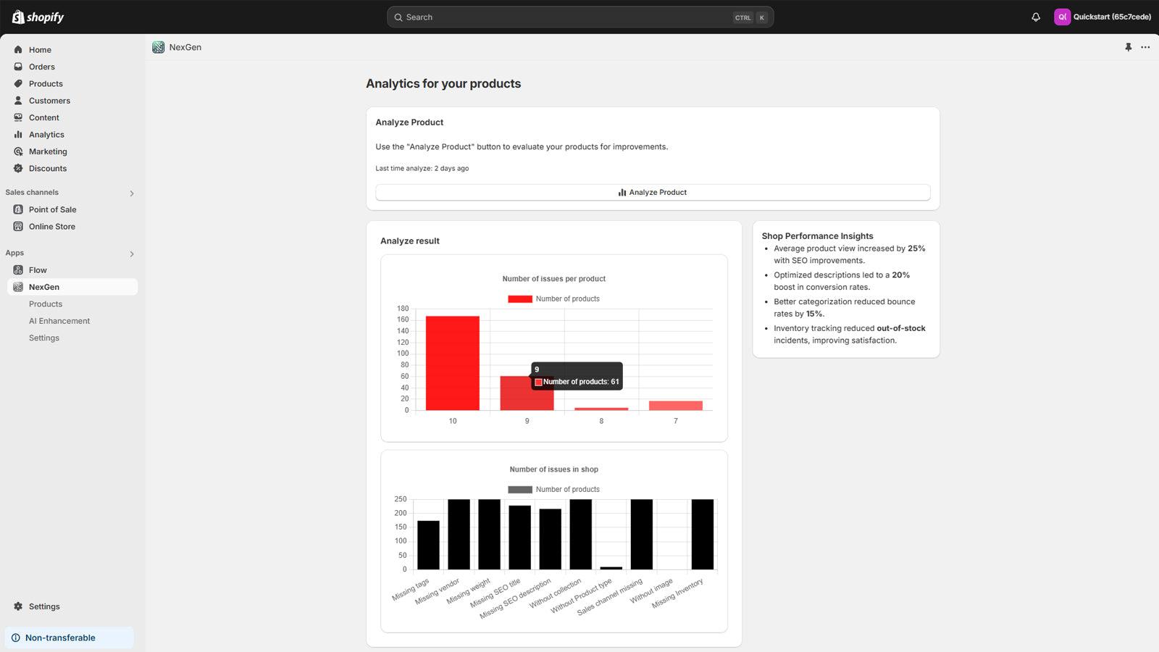
Task: Select the Marketing megaphone icon
Action: 17,151
